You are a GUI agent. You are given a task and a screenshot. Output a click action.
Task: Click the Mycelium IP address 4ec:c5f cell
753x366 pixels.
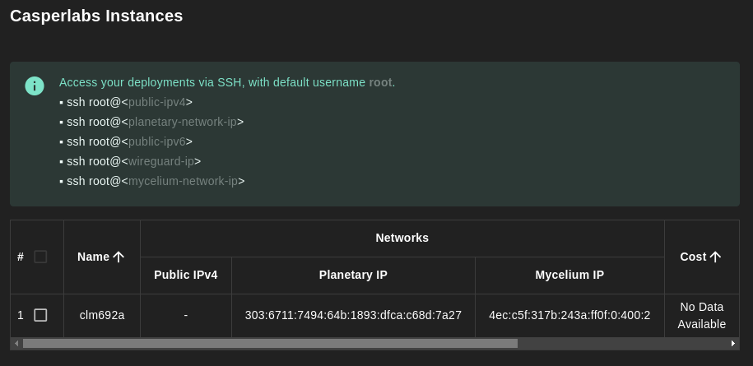(x=569, y=315)
